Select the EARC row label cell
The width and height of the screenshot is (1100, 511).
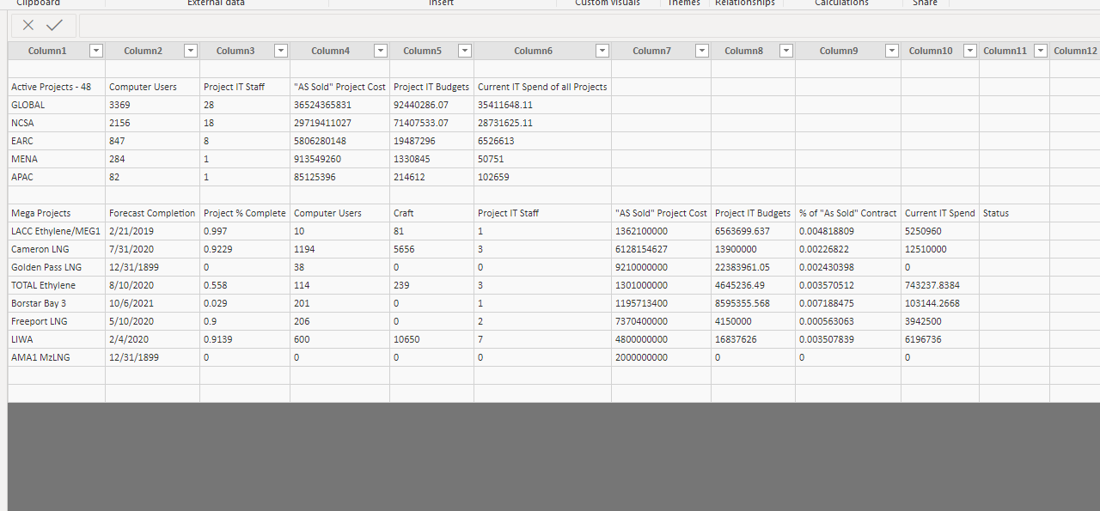coord(57,141)
